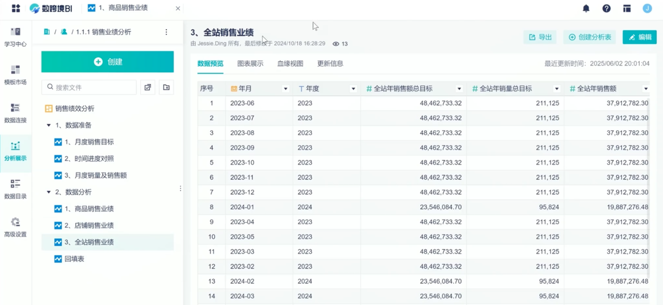Open 学习中心 in the sidebar

coord(15,36)
